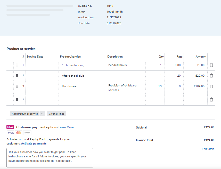Open the Terms 1st of month field

click(x=115, y=12)
